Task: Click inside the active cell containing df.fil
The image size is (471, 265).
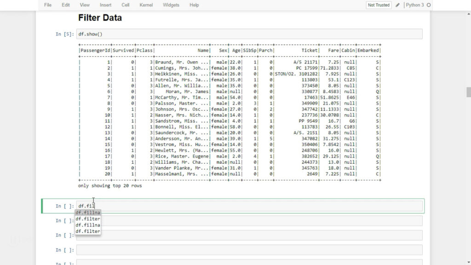Action: [x=248, y=206]
